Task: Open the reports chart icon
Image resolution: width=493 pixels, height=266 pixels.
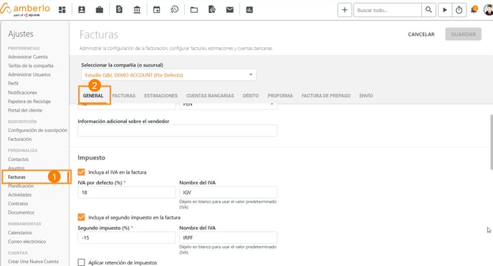Action: click(249, 10)
